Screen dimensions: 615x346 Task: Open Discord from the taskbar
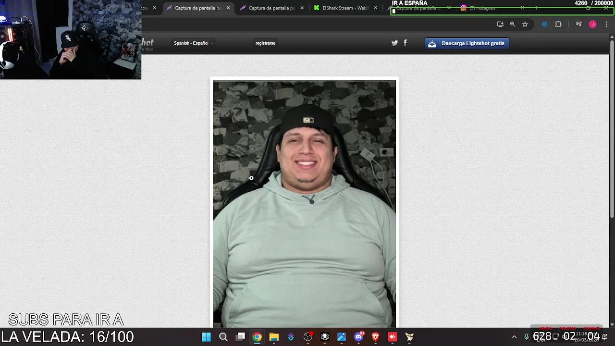point(359,337)
